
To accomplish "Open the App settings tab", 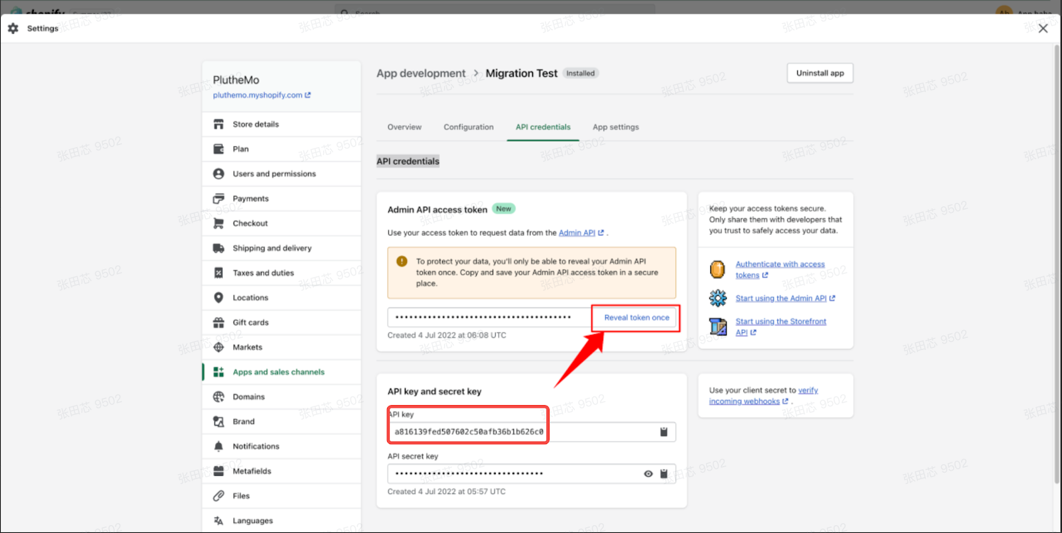I will 616,127.
